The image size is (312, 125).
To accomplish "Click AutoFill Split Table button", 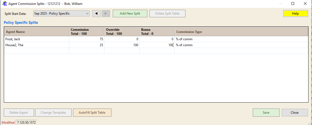I will [92, 113].
